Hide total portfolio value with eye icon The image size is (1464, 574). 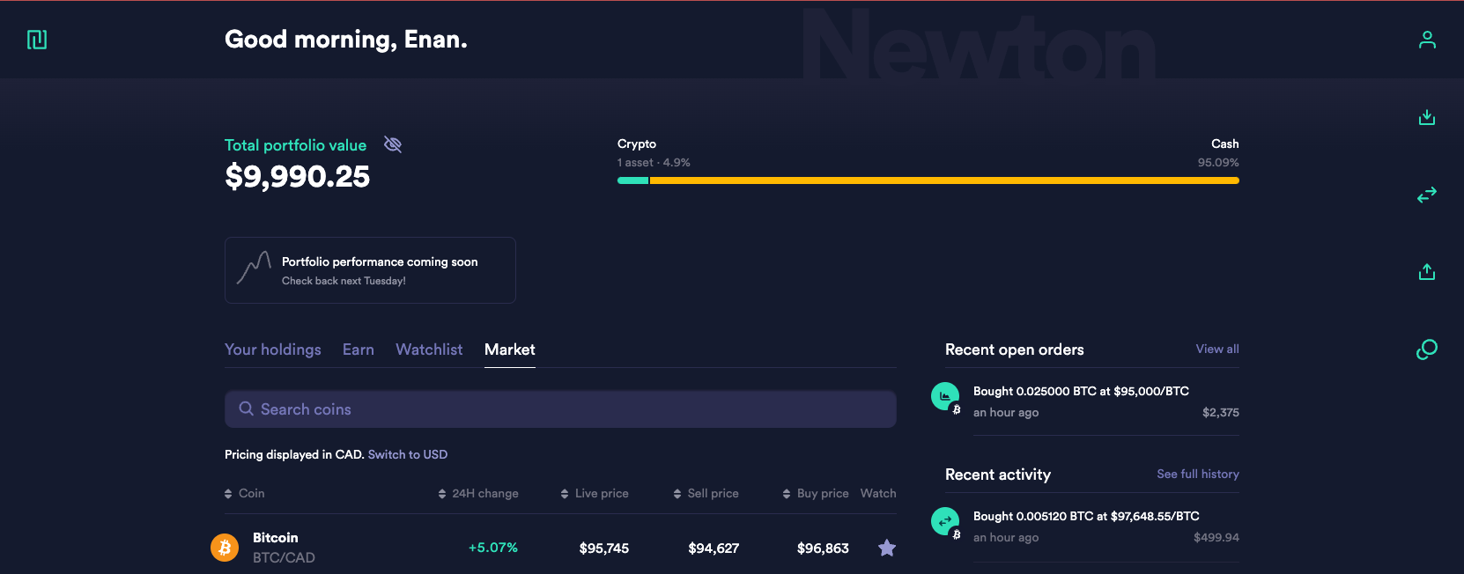click(393, 144)
